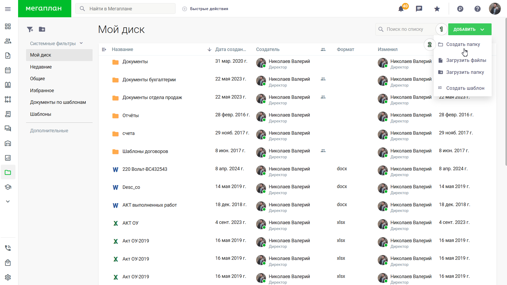Open the employees section in sidebar
507x285 pixels.
coord(8,41)
